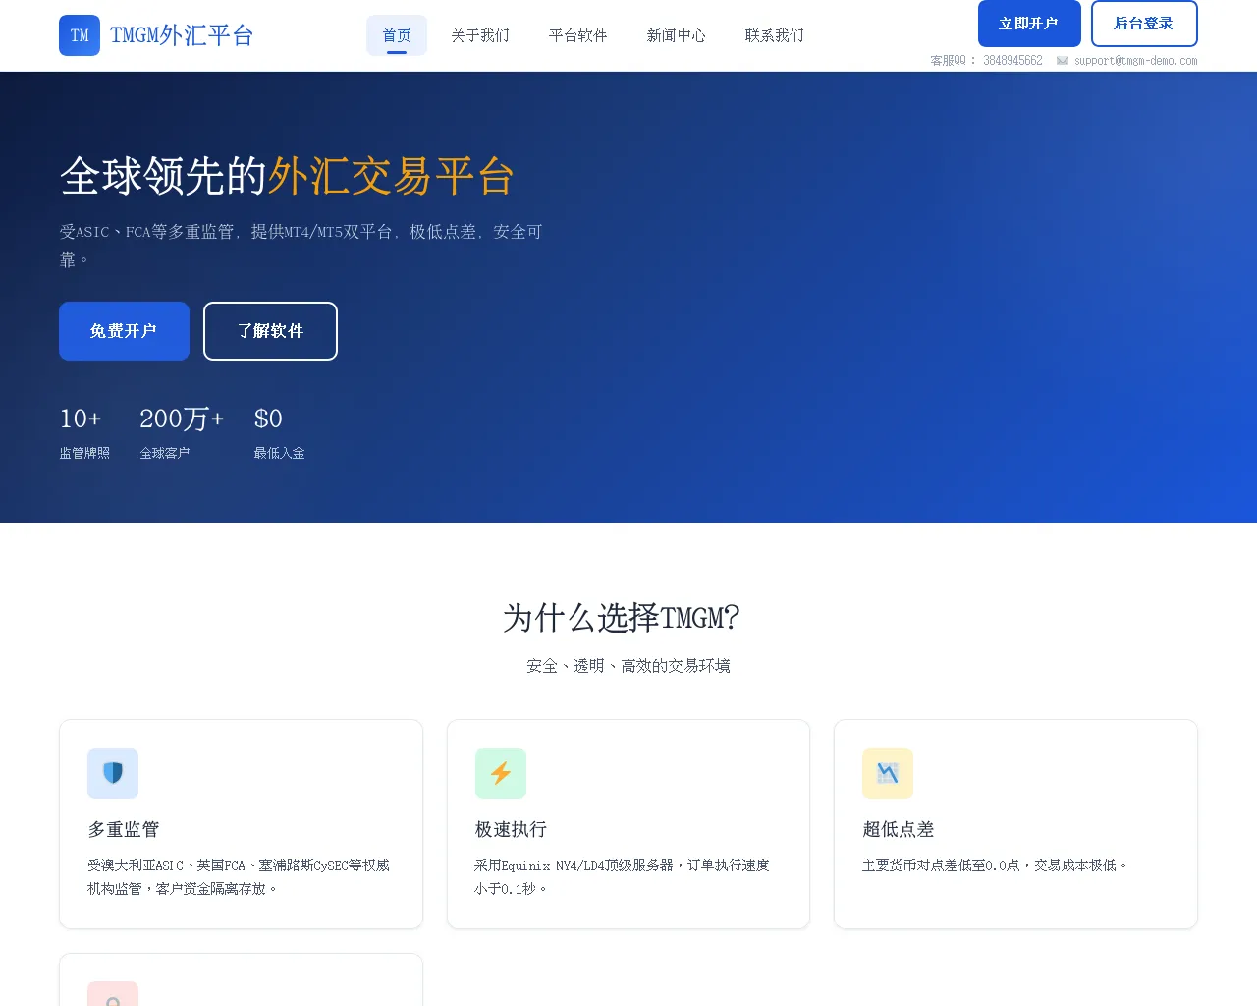Go to 关于我们 in the navigation
Viewport: 1257px width, 1006px height.
coord(480,35)
